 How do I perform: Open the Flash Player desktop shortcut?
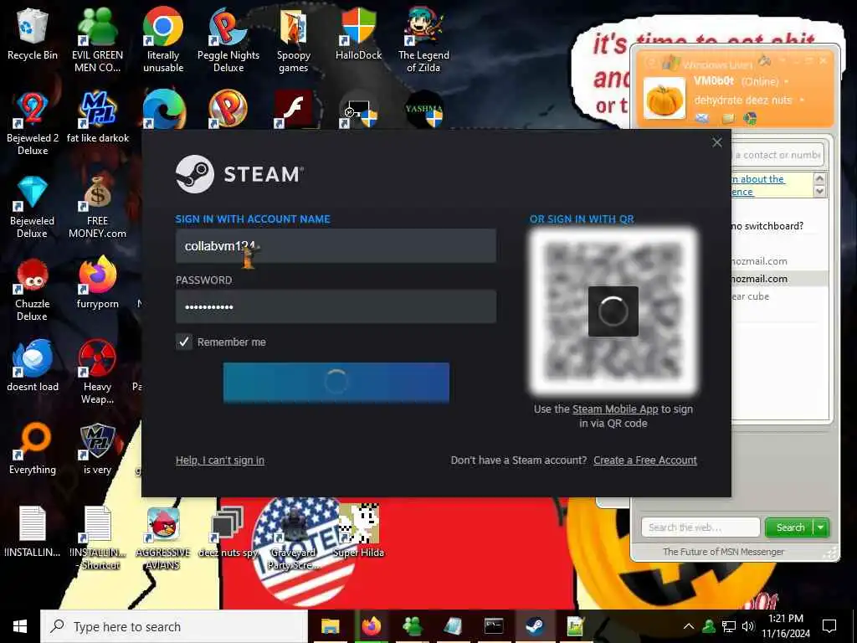(294, 110)
